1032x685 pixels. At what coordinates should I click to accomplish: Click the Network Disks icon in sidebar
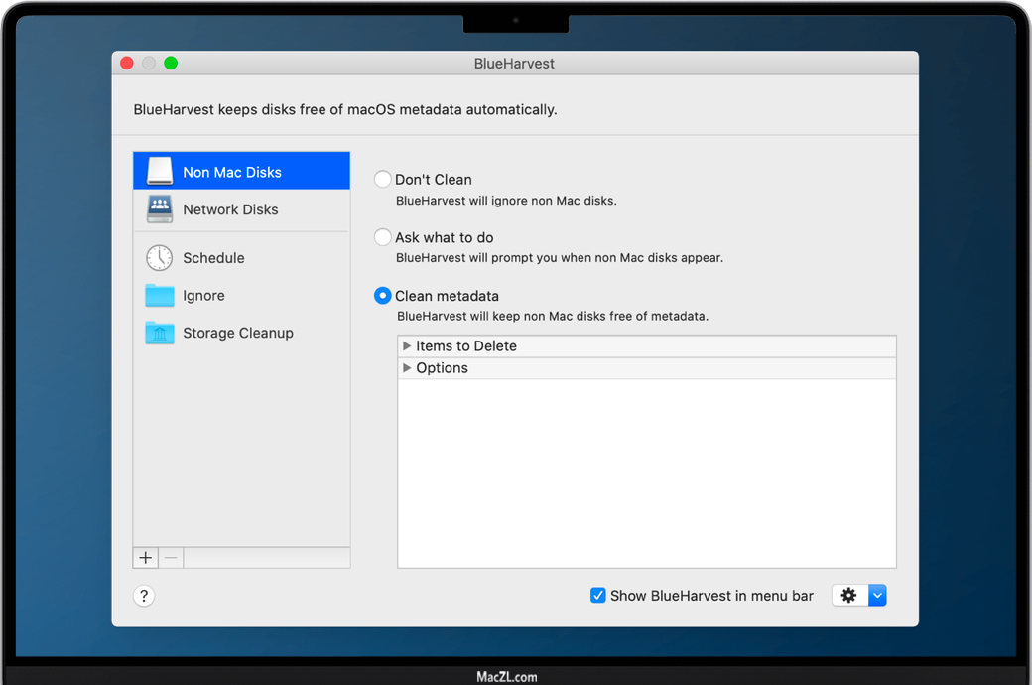[x=160, y=209]
